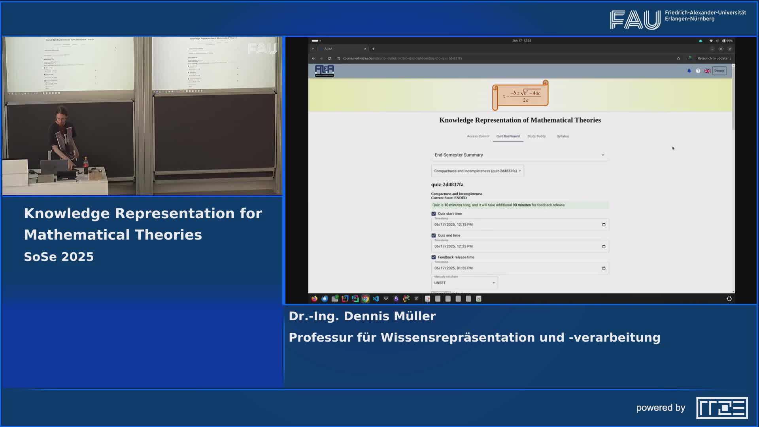Switch language via UK flag icon

pos(707,71)
